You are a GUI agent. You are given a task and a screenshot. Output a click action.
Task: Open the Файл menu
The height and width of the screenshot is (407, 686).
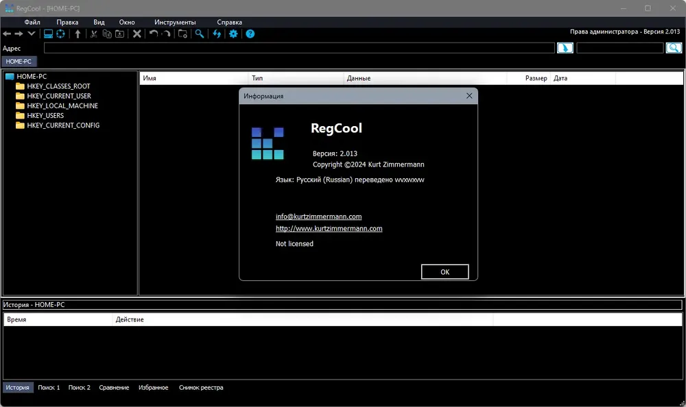[32, 23]
